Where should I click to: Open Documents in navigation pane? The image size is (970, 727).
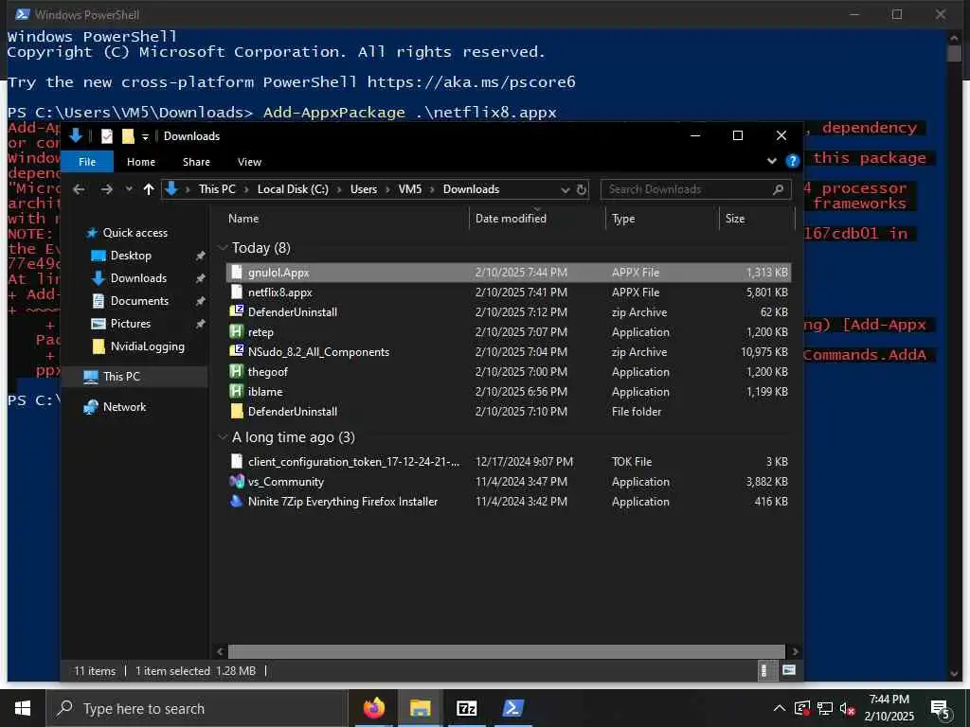139,301
